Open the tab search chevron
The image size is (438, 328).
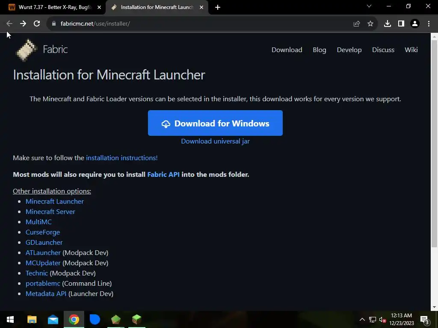(x=369, y=6)
